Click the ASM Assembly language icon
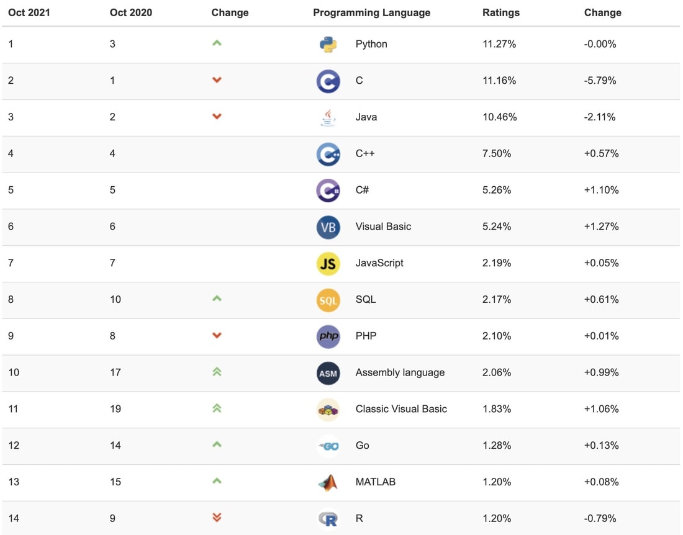This screenshot has height=535, width=683. pos(328,373)
